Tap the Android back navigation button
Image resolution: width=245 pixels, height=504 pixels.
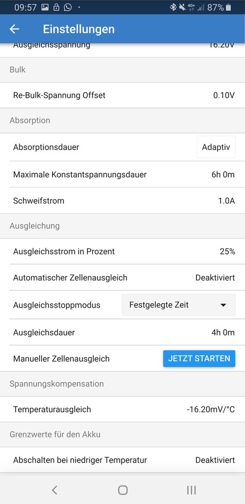click(x=54, y=490)
